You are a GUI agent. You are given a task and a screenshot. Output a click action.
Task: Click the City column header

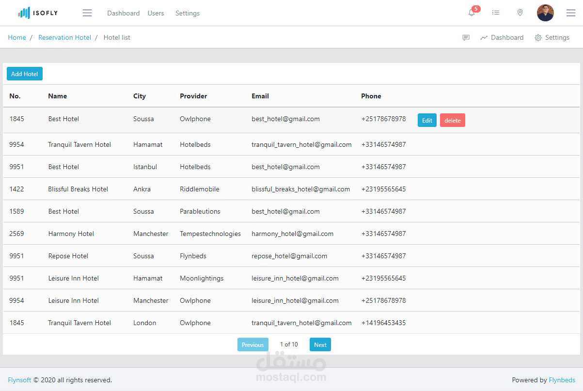[x=140, y=96]
